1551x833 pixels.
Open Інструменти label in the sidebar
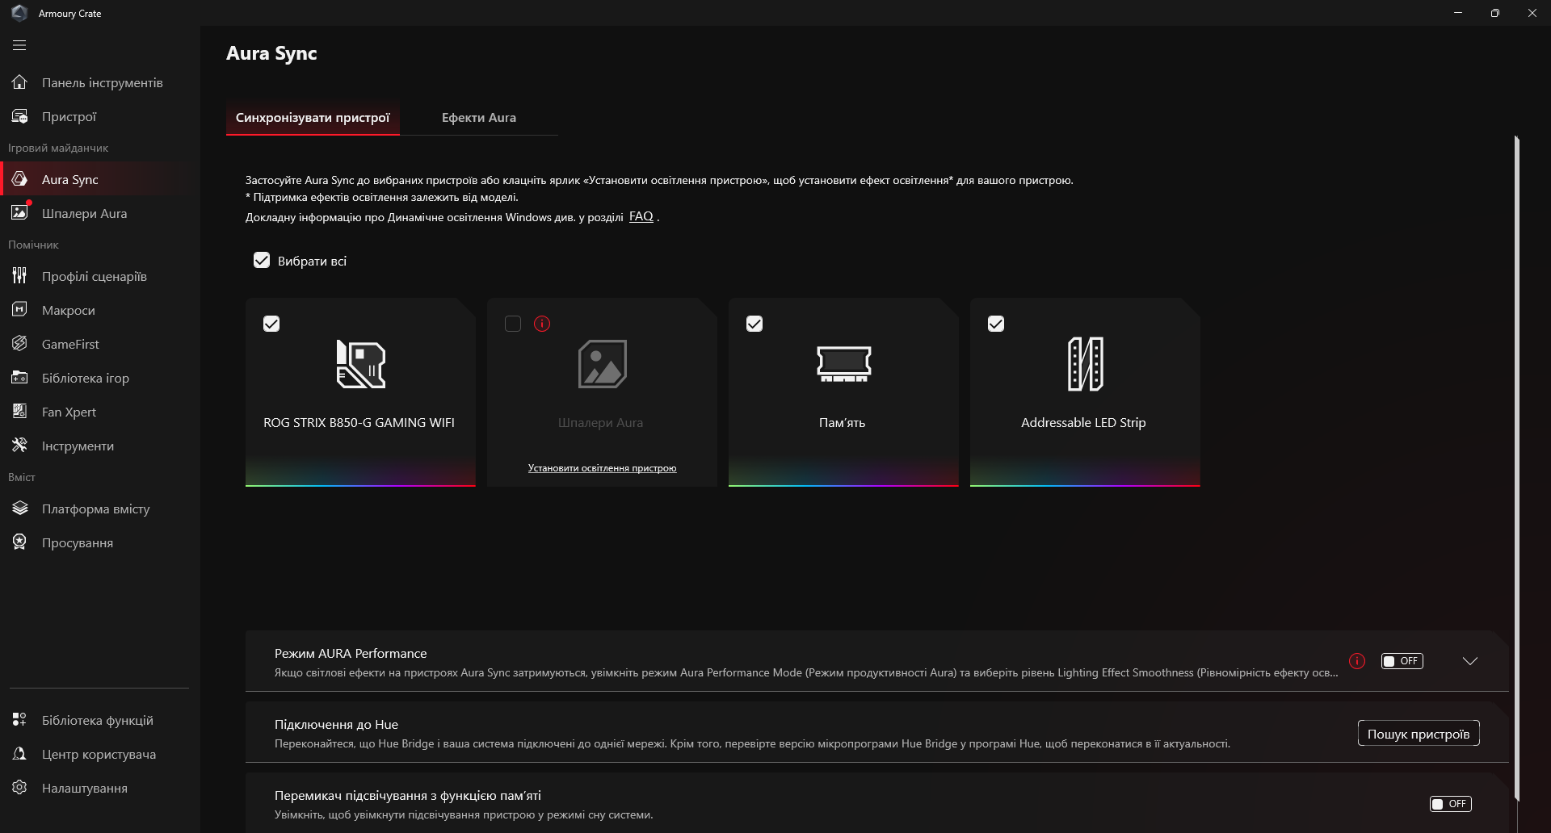[78, 446]
